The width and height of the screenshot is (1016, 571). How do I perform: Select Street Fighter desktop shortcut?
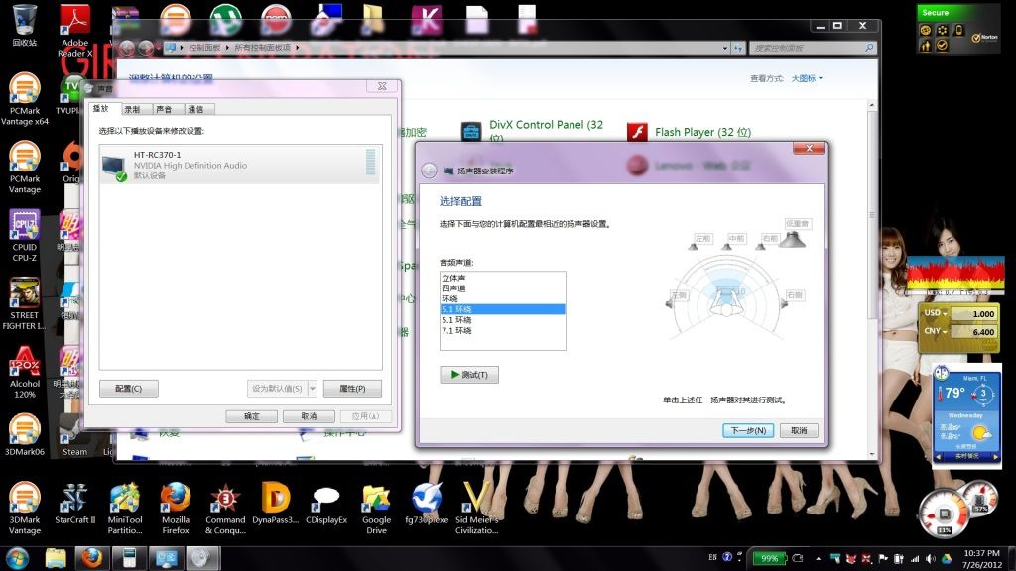25,303
